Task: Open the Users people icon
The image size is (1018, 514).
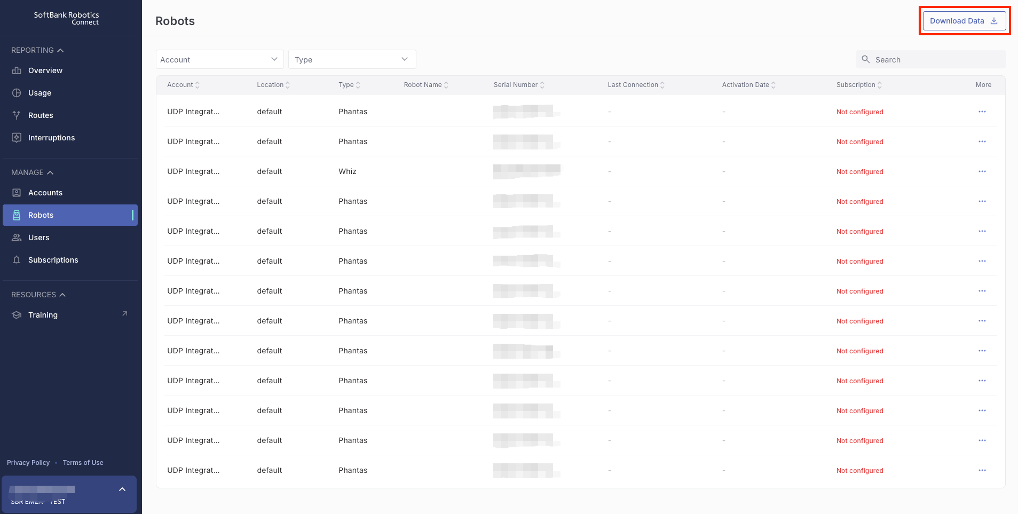Action: click(x=17, y=238)
